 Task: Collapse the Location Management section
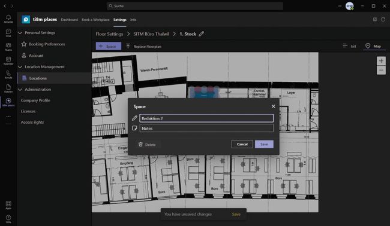(x=20, y=67)
